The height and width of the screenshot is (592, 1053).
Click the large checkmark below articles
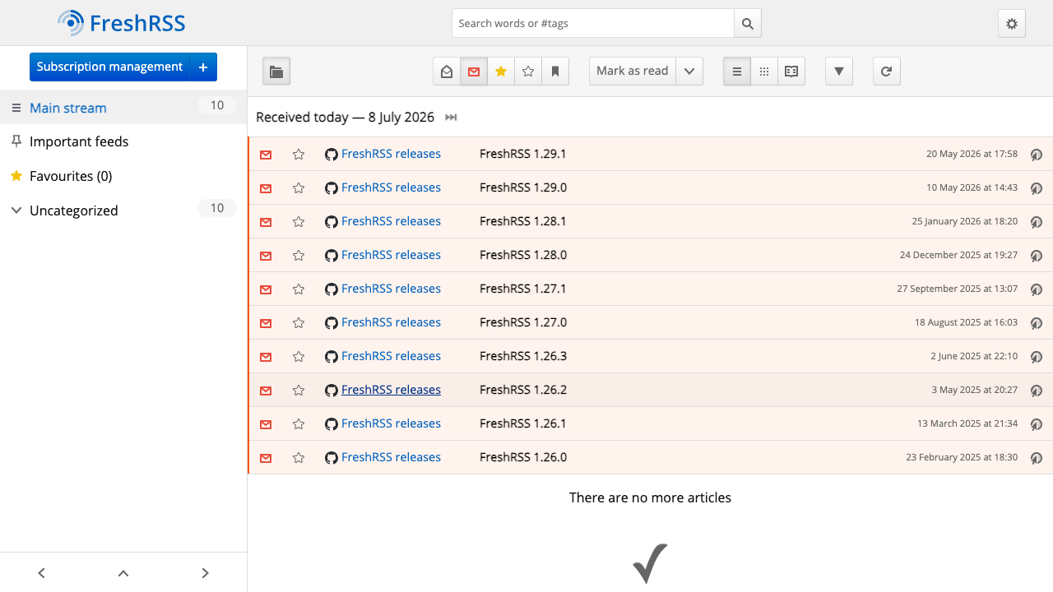point(650,563)
